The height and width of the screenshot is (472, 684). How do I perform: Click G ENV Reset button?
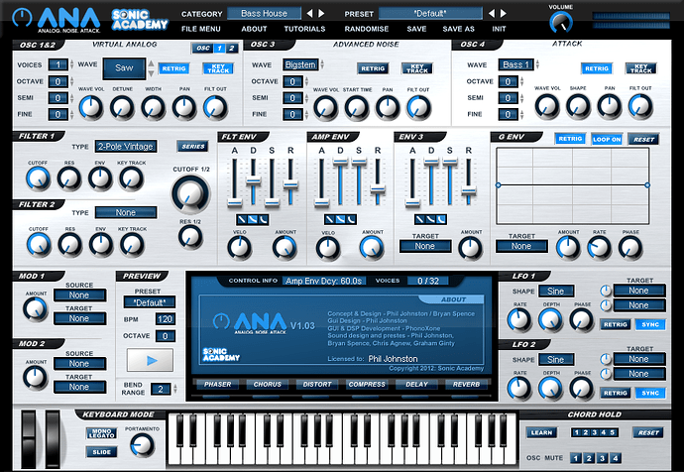[644, 139]
